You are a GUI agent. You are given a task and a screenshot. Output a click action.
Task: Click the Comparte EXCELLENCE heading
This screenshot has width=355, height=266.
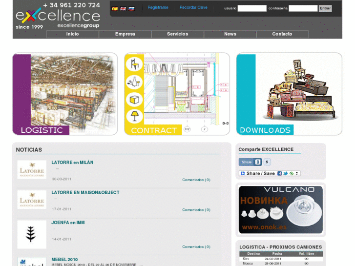(x=266, y=149)
